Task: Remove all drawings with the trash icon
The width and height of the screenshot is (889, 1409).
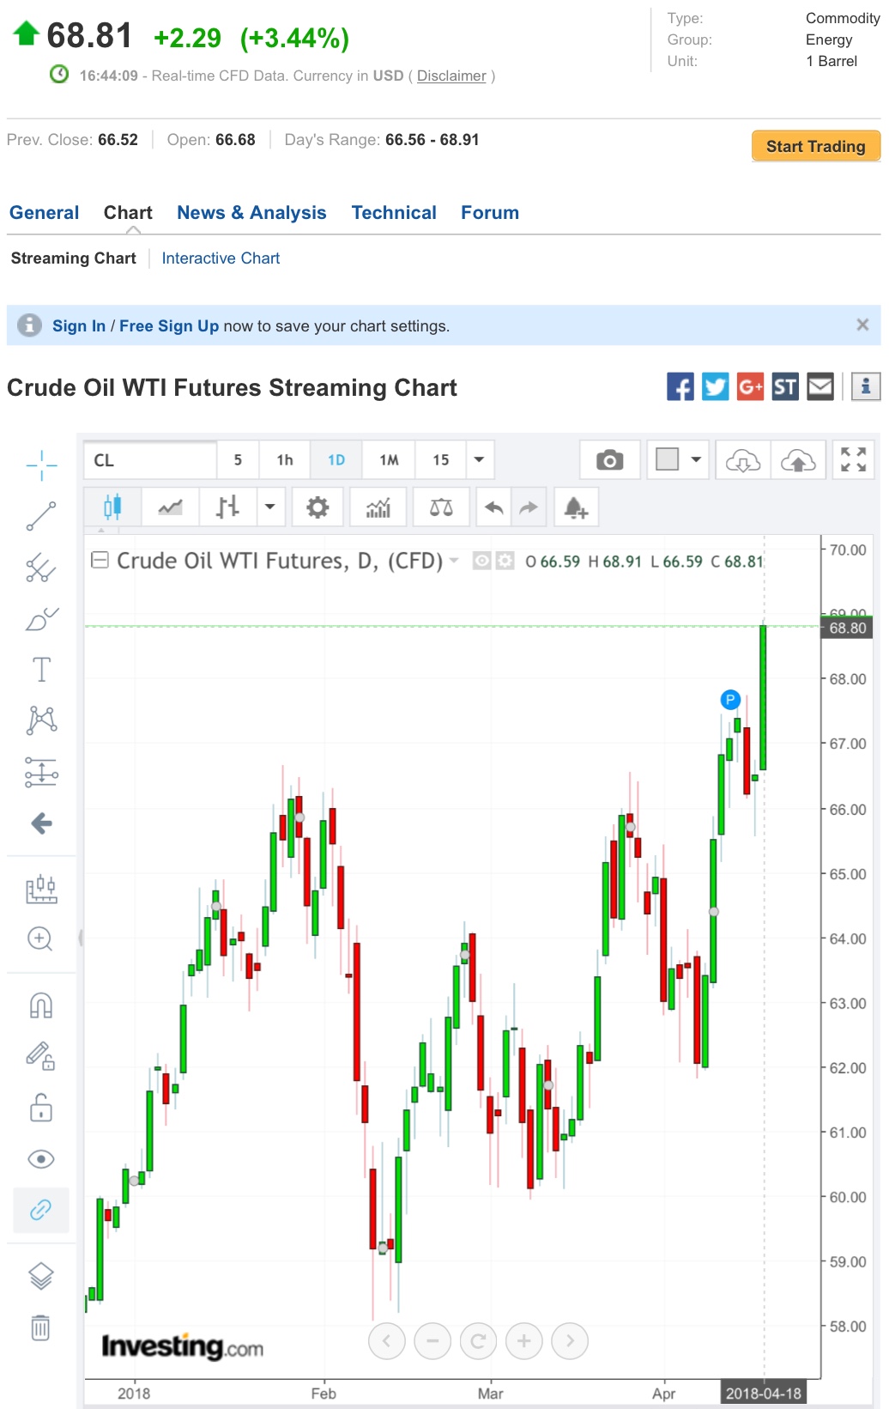Action: 41,1327
